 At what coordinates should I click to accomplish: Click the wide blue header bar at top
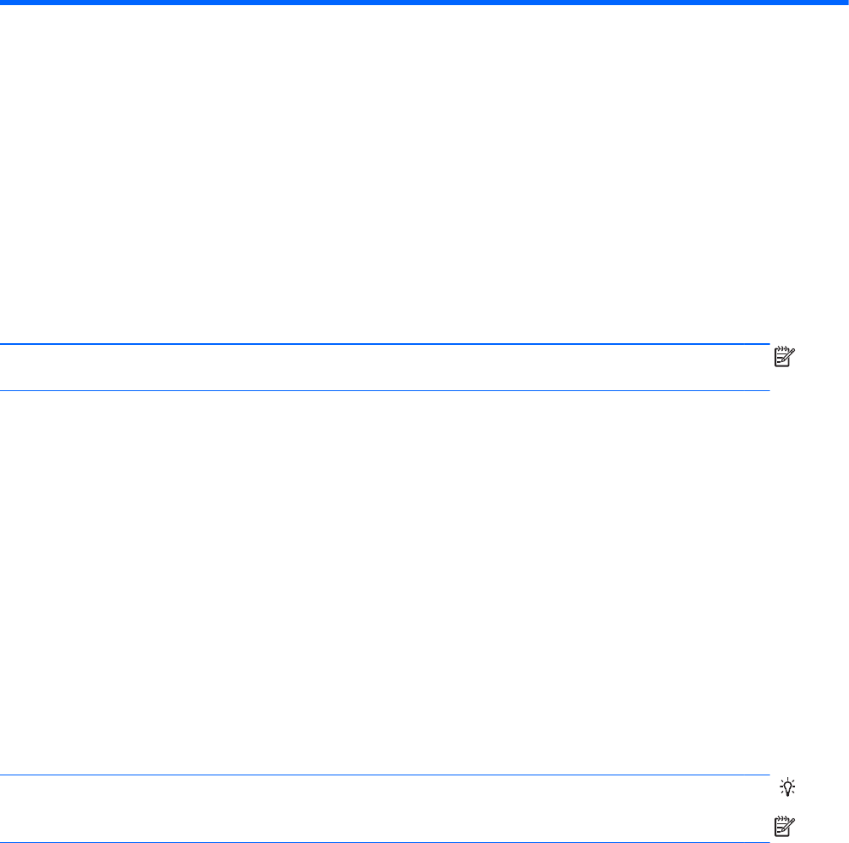point(424,3)
